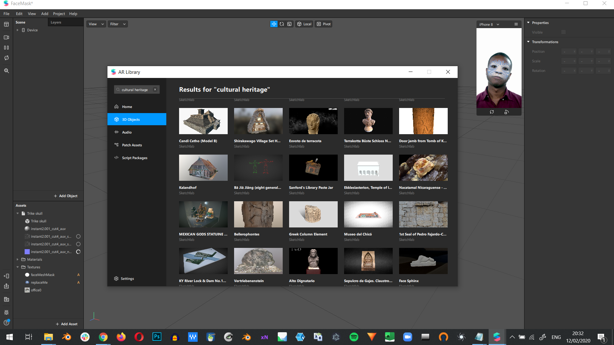Expand the Device node in the Scene panel
Screen dimensions: 614x345
tap(18, 30)
